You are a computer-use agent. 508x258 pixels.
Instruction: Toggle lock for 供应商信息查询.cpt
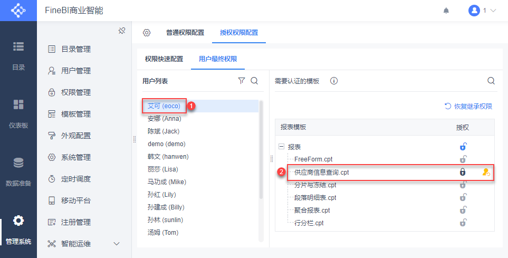coord(463,173)
